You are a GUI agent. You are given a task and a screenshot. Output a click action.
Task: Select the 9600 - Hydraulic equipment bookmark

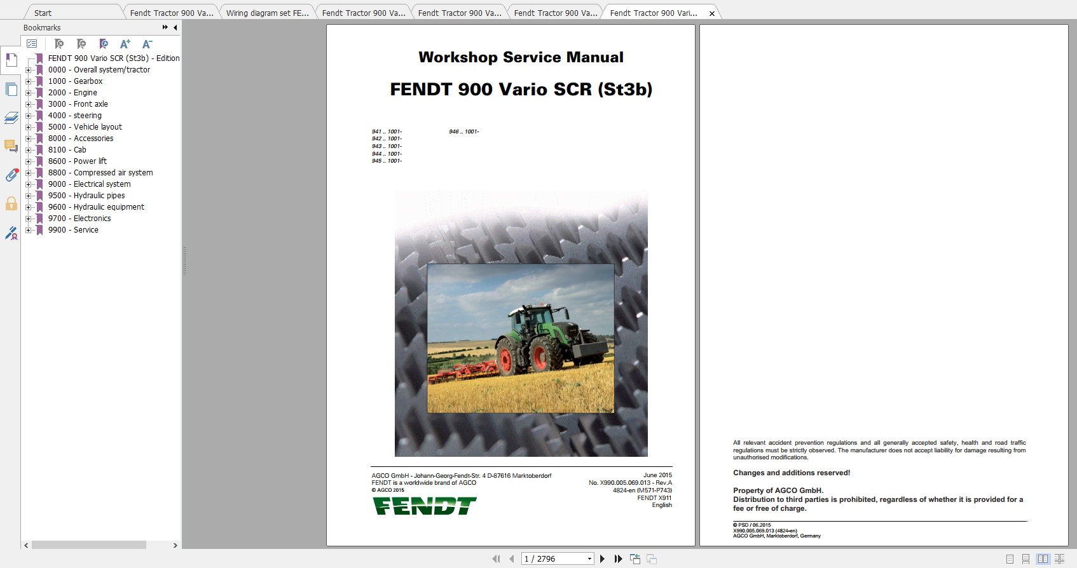[96, 207]
